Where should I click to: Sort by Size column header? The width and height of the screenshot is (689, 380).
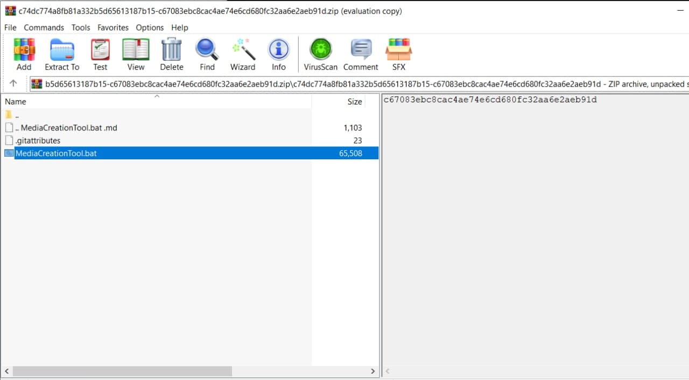[339, 101]
